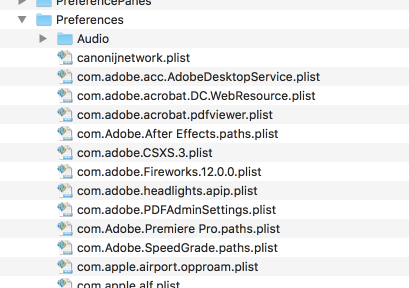Click the com.adobe.acrobat.DC.WebResource.plist icon
The image size is (409, 288).
[x=65, y=95]
